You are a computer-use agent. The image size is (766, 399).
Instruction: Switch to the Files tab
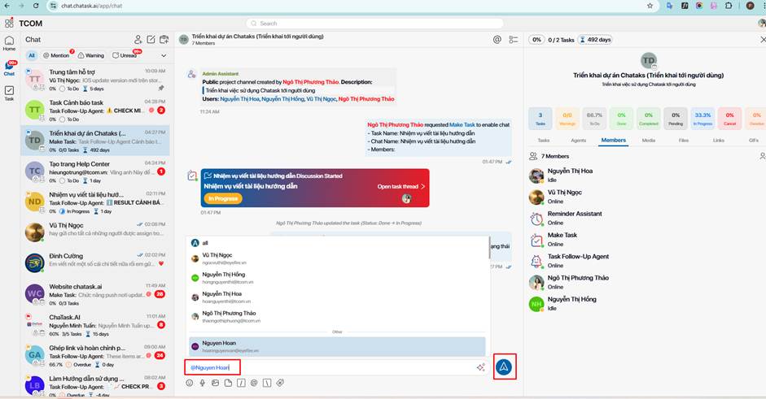(684, 141)
